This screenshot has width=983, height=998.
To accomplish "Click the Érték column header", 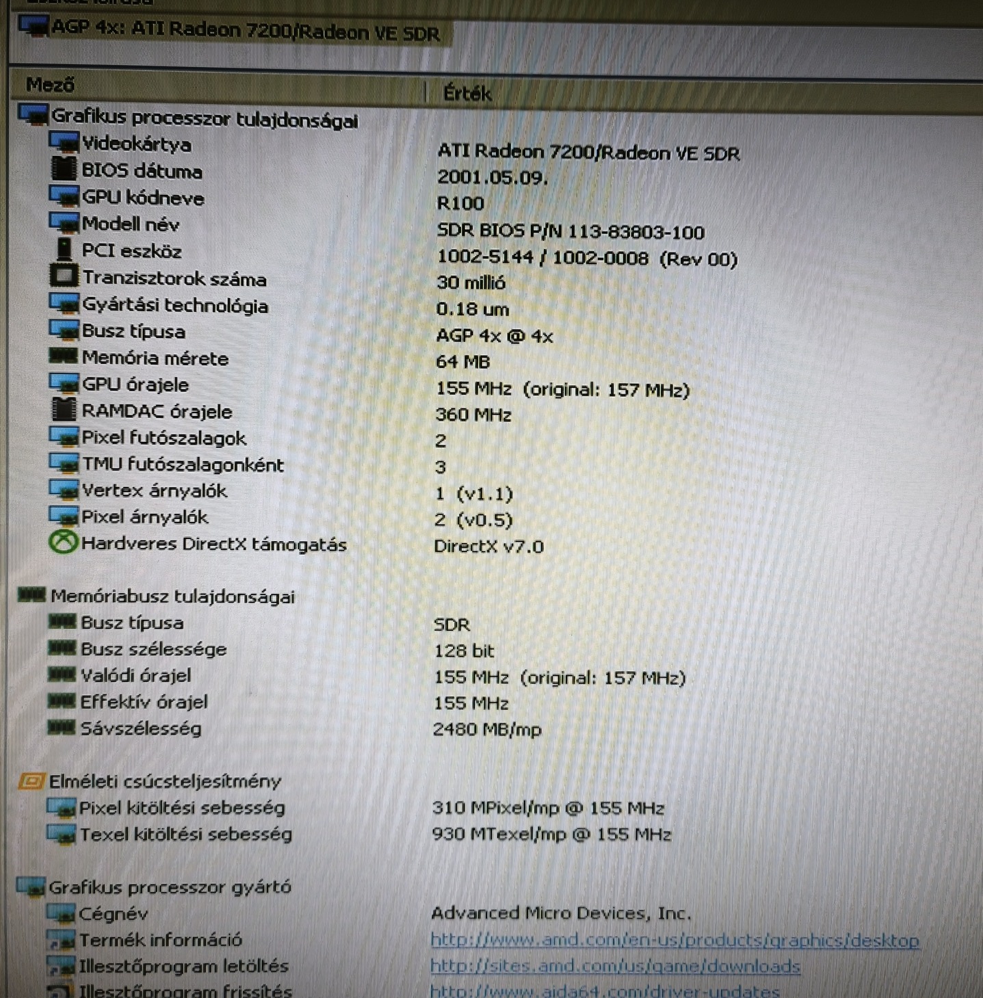I will click(x=467, y=93).
